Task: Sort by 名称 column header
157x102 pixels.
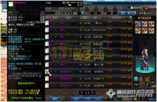Action: 69,18
